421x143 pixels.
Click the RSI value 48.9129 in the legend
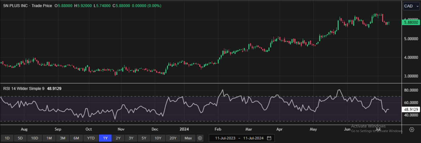point(54,89)
